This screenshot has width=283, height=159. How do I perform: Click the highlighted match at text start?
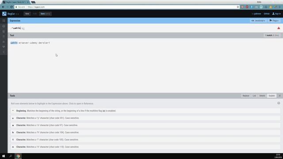point(14,43)
